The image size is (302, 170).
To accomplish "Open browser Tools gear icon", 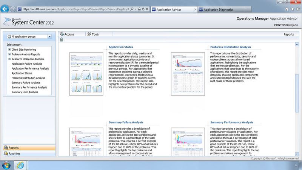I will coord(298,9).
